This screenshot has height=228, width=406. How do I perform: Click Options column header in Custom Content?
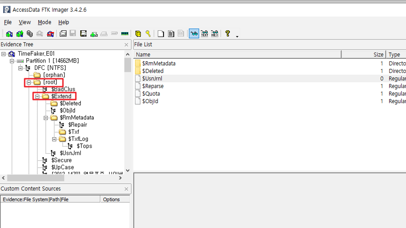click(x=115, y=199)
